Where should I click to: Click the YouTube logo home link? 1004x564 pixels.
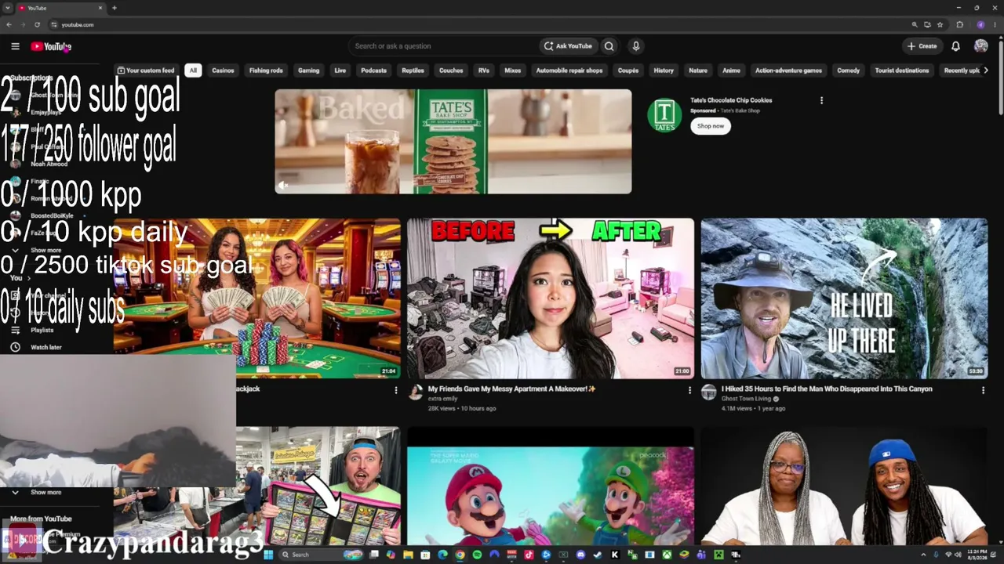click(51, 46)
